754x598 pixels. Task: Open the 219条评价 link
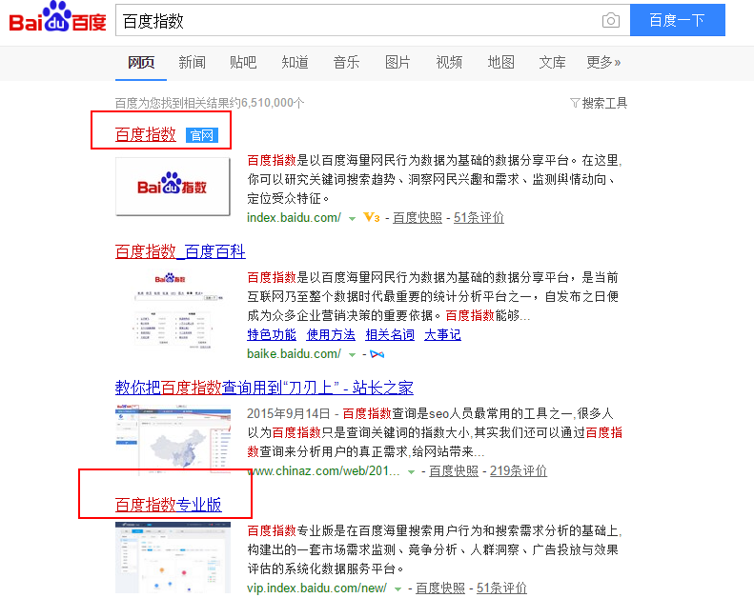coord(519,470)
